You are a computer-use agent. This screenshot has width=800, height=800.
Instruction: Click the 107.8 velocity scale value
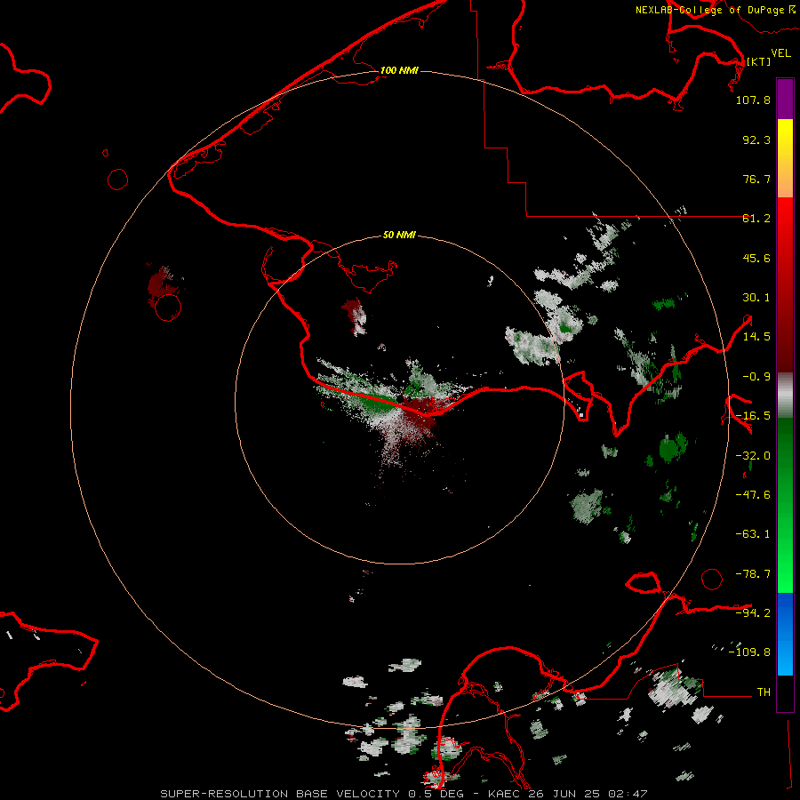click(x=753, y=100)
